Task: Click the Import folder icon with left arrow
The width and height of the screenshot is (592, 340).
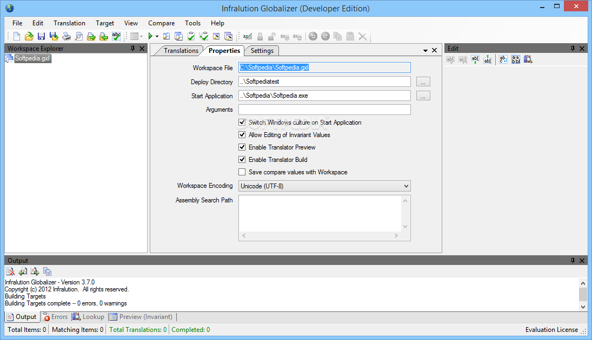Action: [x=104, y=36]
